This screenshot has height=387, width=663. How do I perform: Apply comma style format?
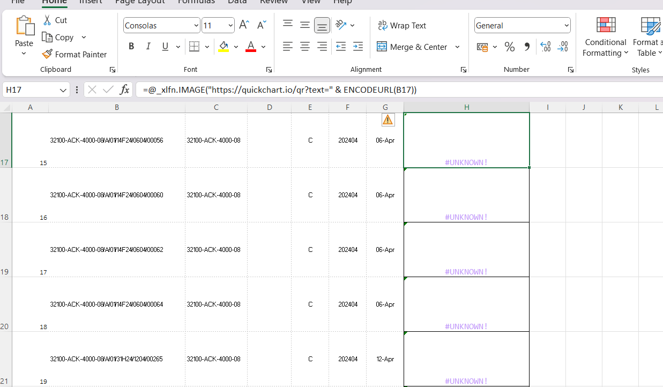click(x=527, y=47)
